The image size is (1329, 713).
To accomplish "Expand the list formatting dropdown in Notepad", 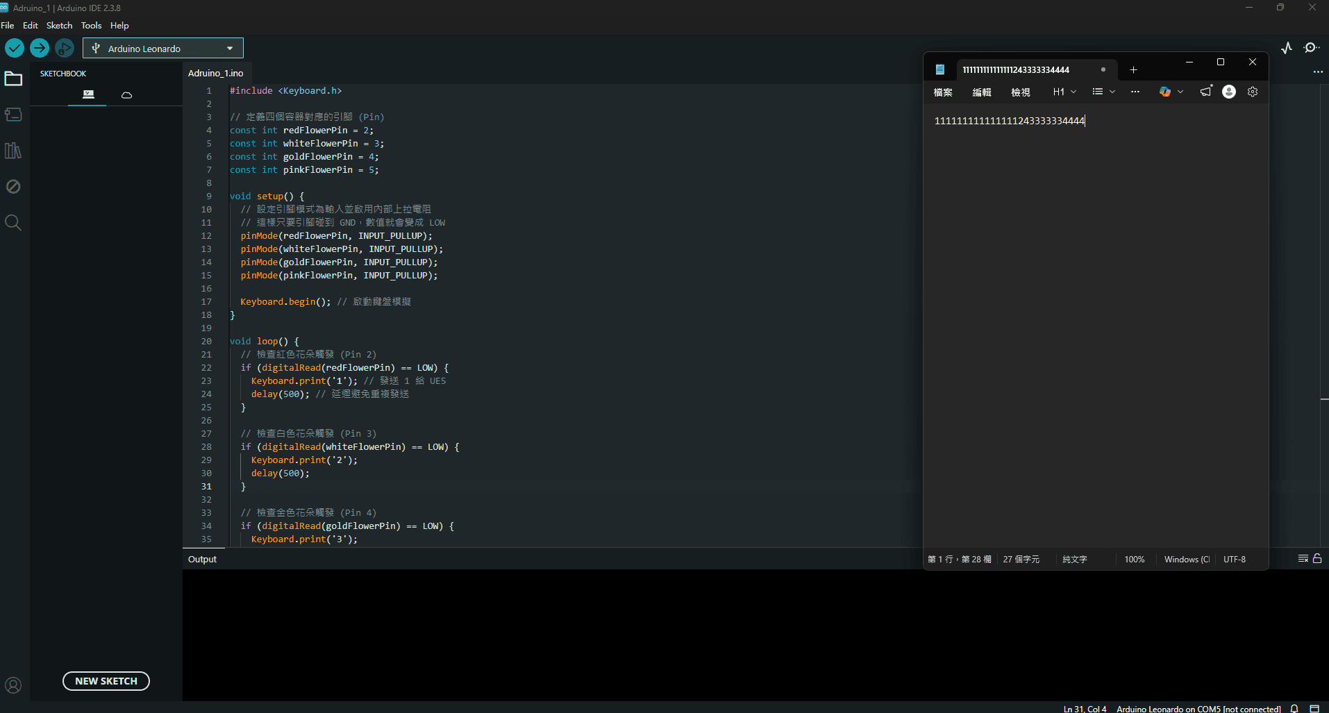I will click(1103, 92).
